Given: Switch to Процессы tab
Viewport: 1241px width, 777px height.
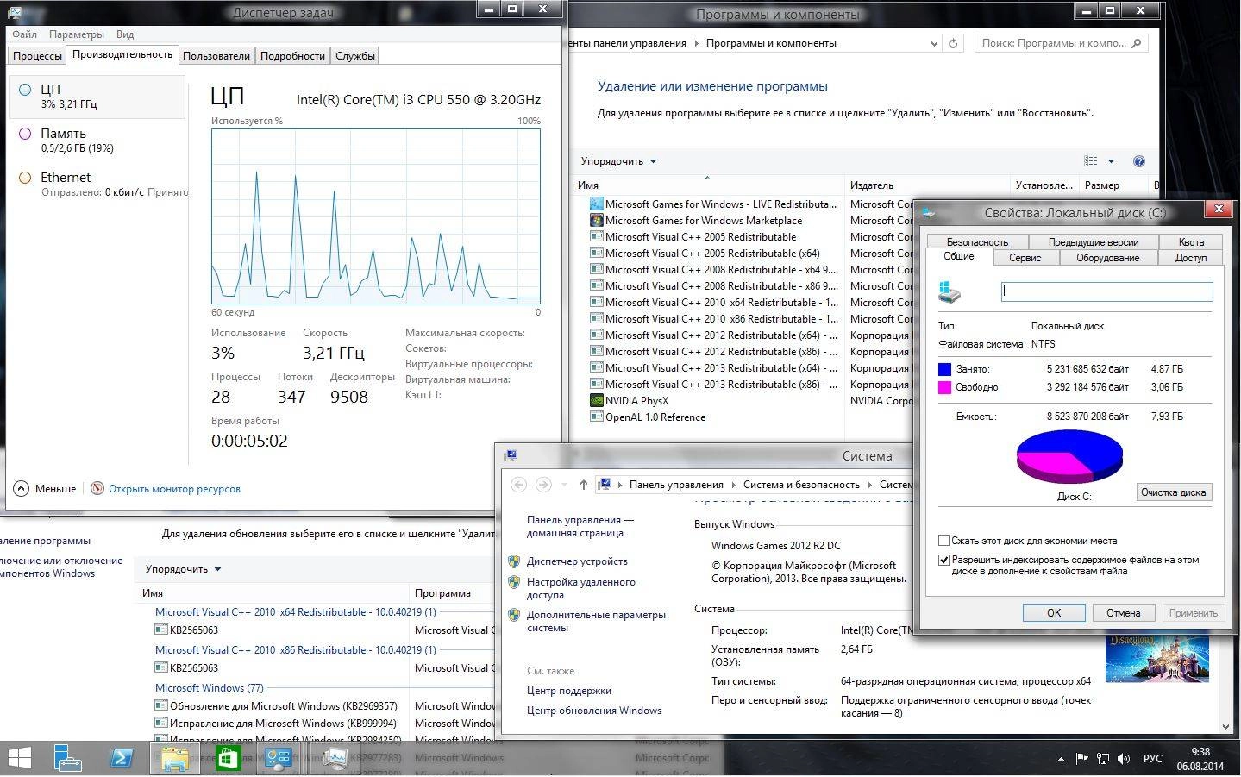Looking at the screenshot, I should tap(37, 56).
